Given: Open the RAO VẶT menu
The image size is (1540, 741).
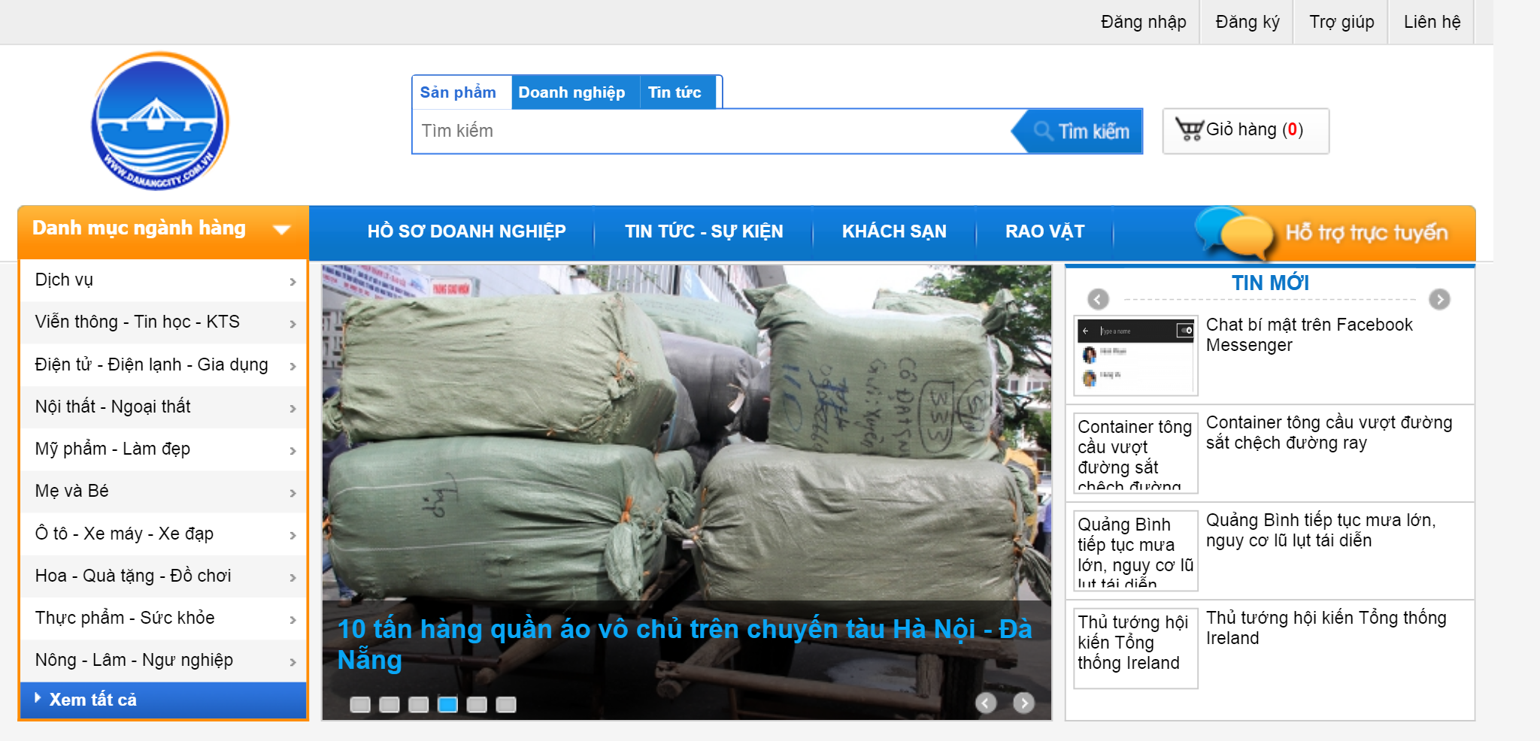Looking at the screenshot, I should point(1045,231).
